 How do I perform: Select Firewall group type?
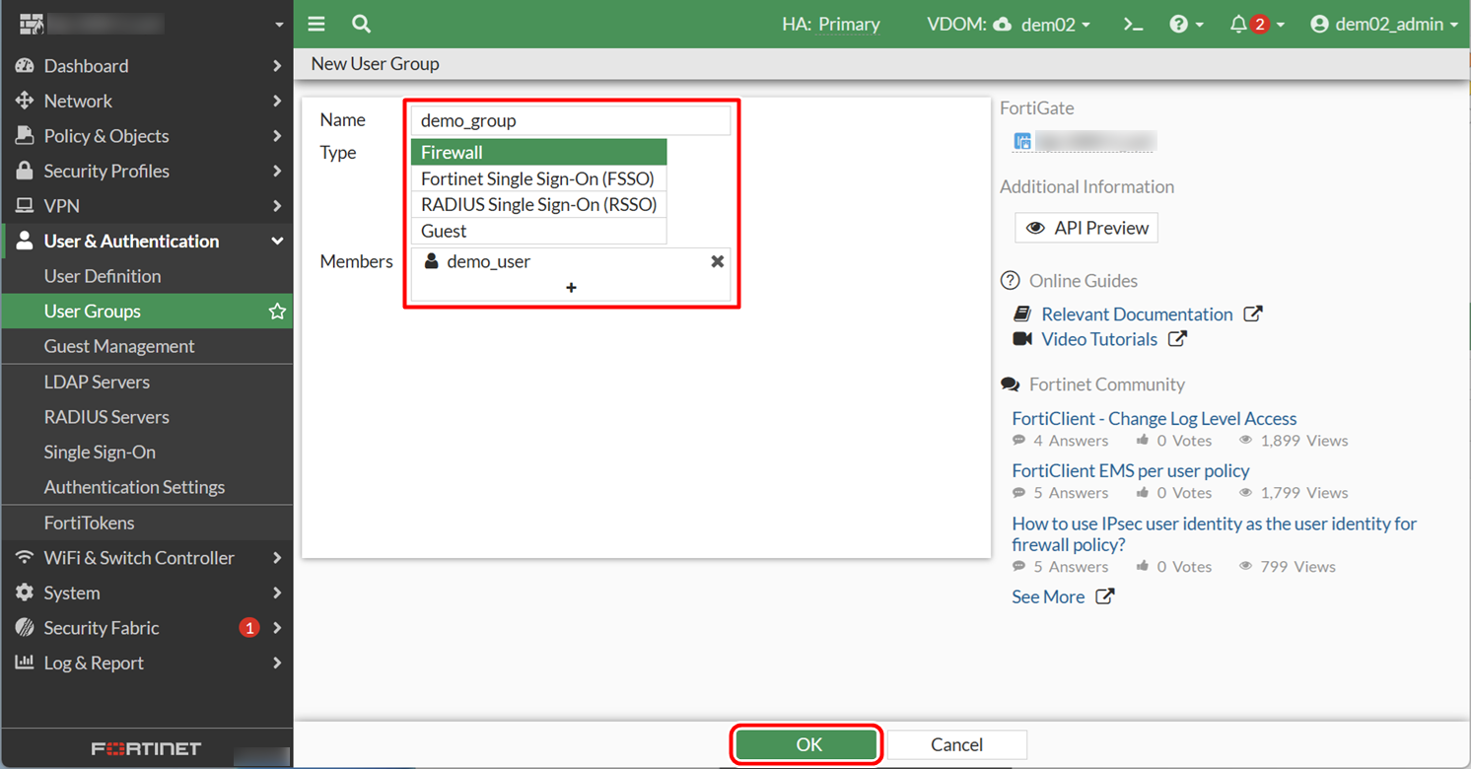tap(538, 152)
